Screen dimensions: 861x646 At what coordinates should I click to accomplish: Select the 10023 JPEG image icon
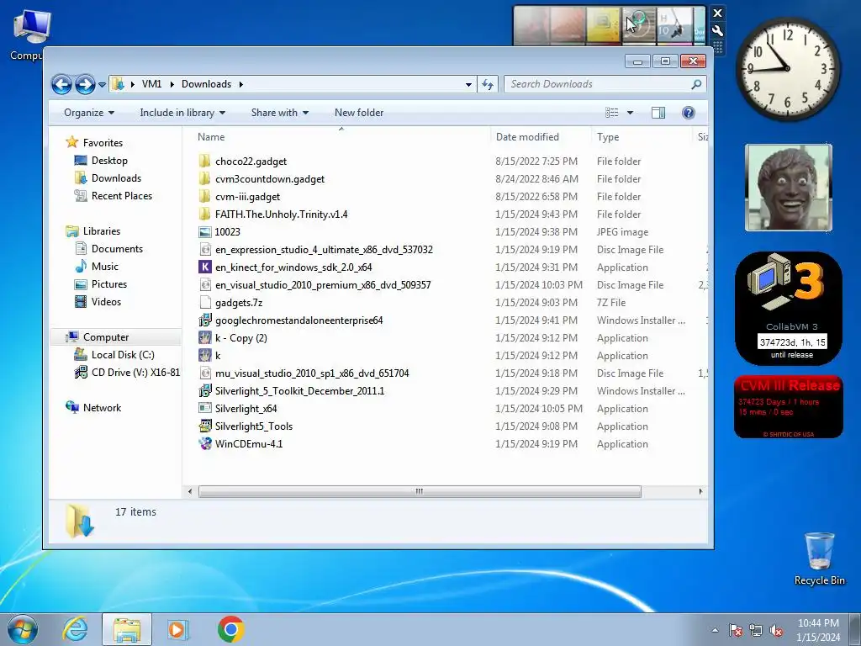[205, 232]
